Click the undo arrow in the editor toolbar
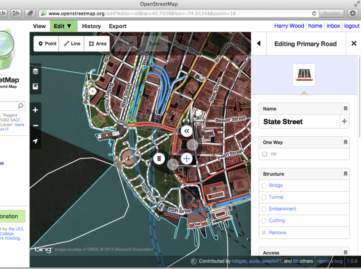The image size is (361, 269). 120,43
